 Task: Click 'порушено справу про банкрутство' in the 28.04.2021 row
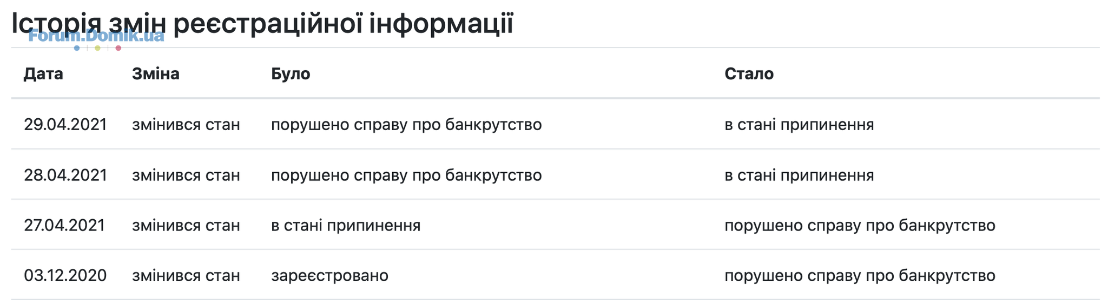click(x=406, y=175)
